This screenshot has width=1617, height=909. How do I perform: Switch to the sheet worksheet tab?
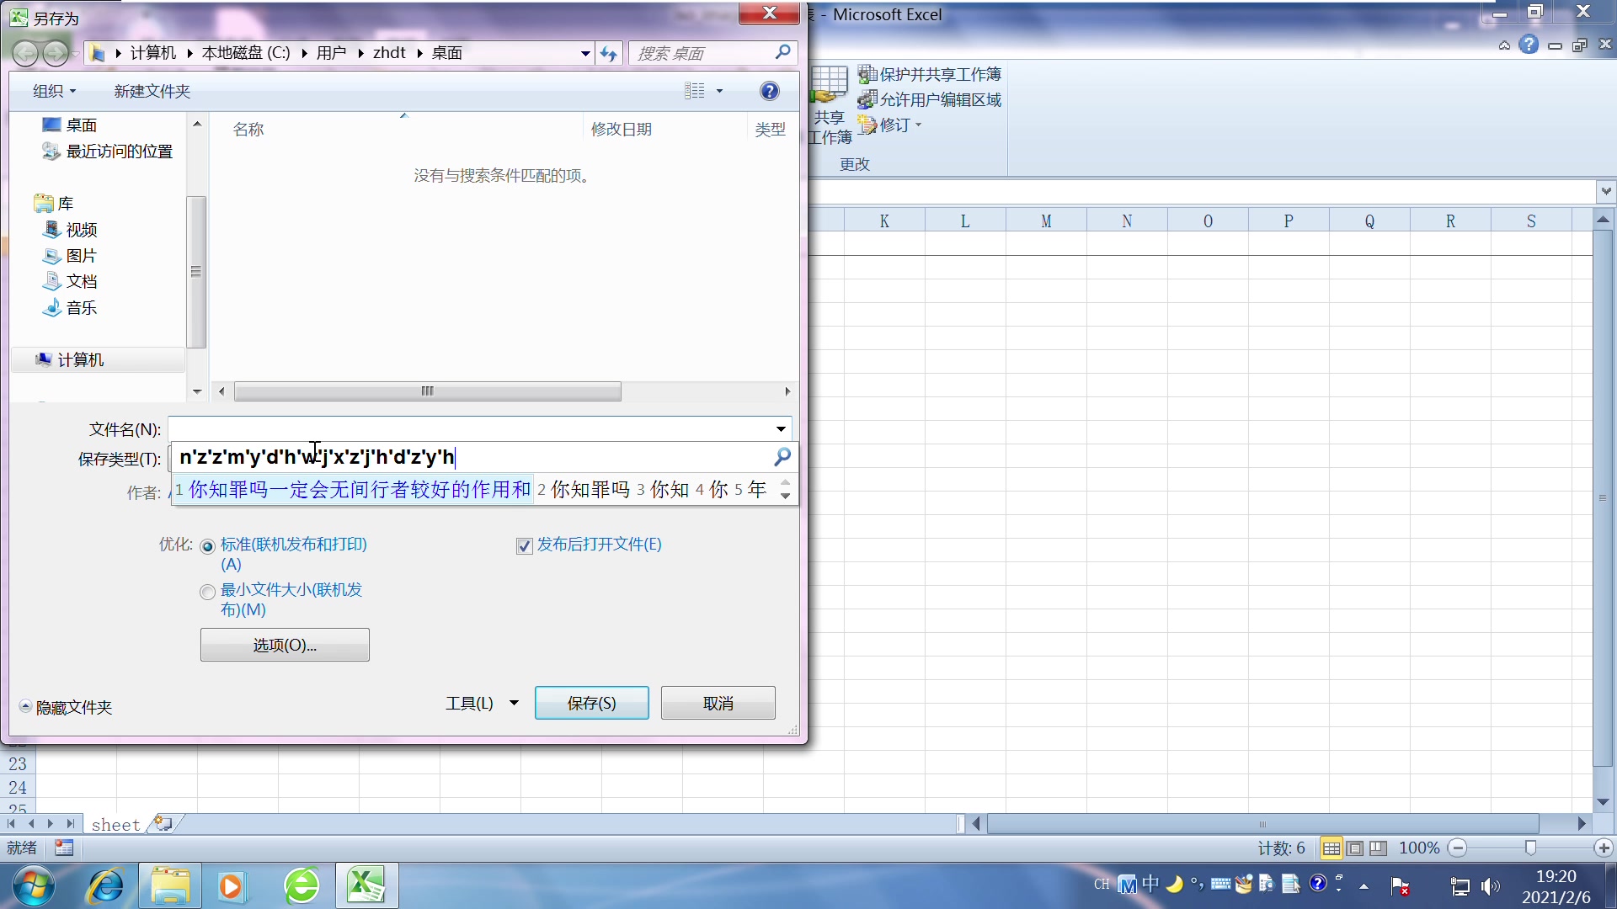click(x=115, y=824)
